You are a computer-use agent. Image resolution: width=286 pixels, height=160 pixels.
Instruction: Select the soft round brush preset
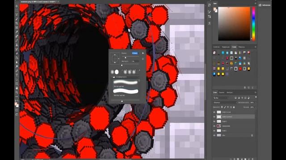coord(112,72)
